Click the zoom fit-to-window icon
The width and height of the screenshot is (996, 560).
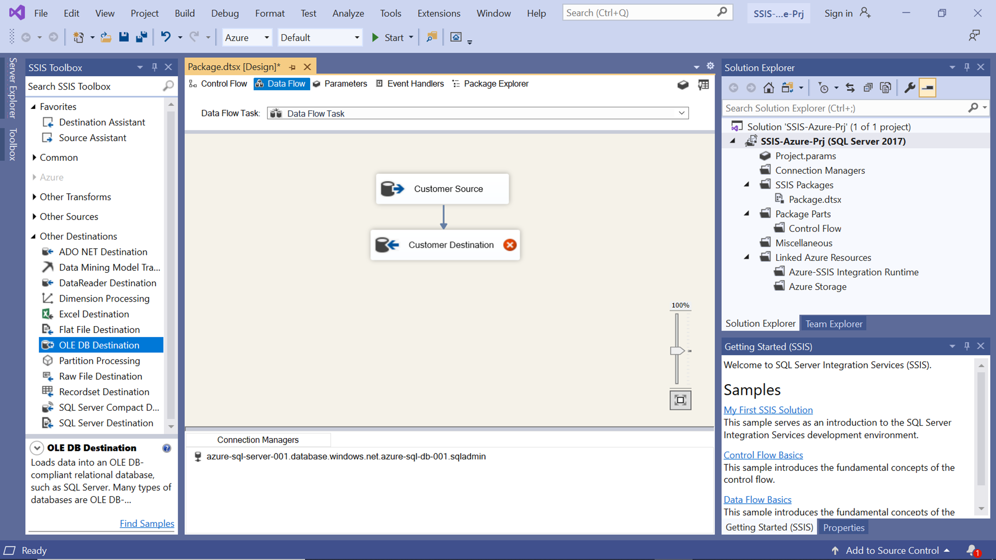[680, 400]
